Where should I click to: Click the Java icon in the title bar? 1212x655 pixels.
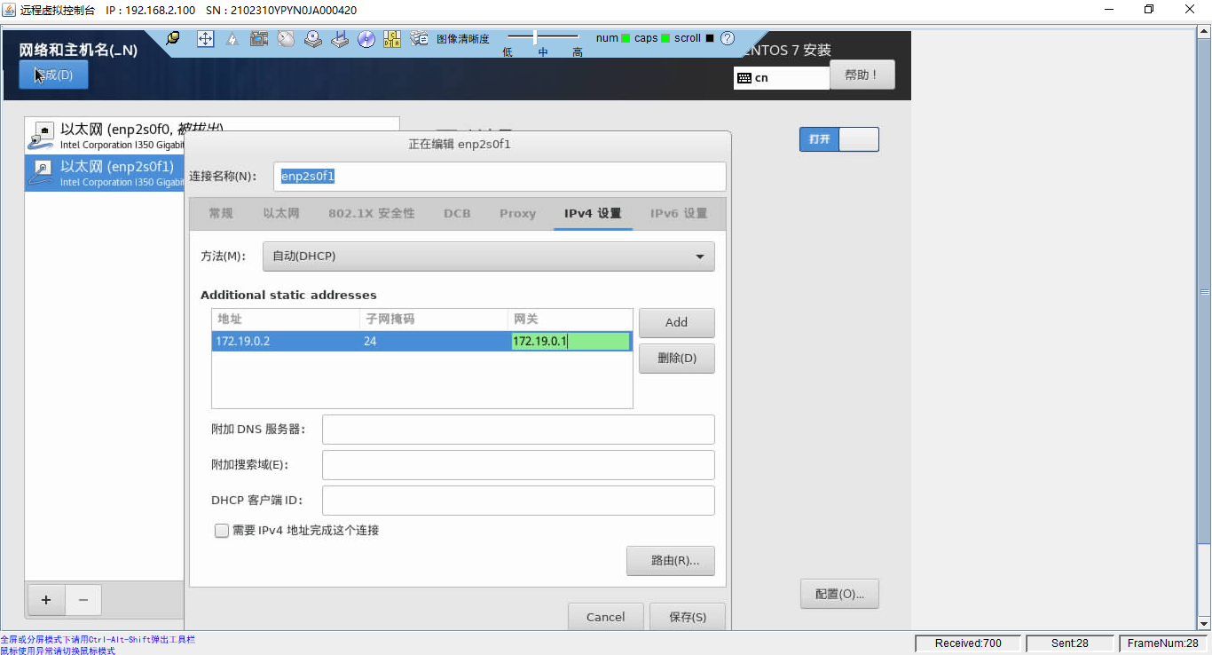point(9,9)
